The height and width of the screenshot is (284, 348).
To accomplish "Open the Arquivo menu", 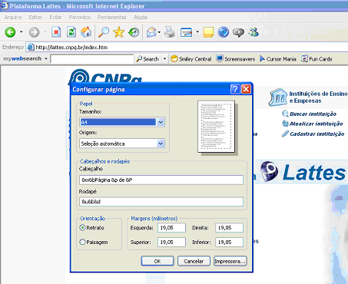I will point(13,17).
